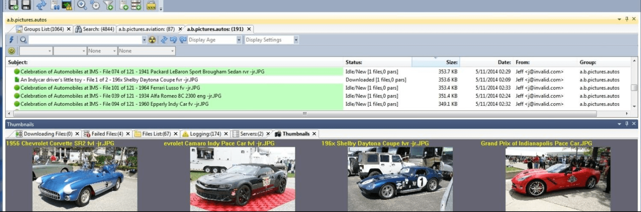Close the a.b.pictures.autos tab
The width and height of the screenshot is (641, 212).
coord(249,29)
